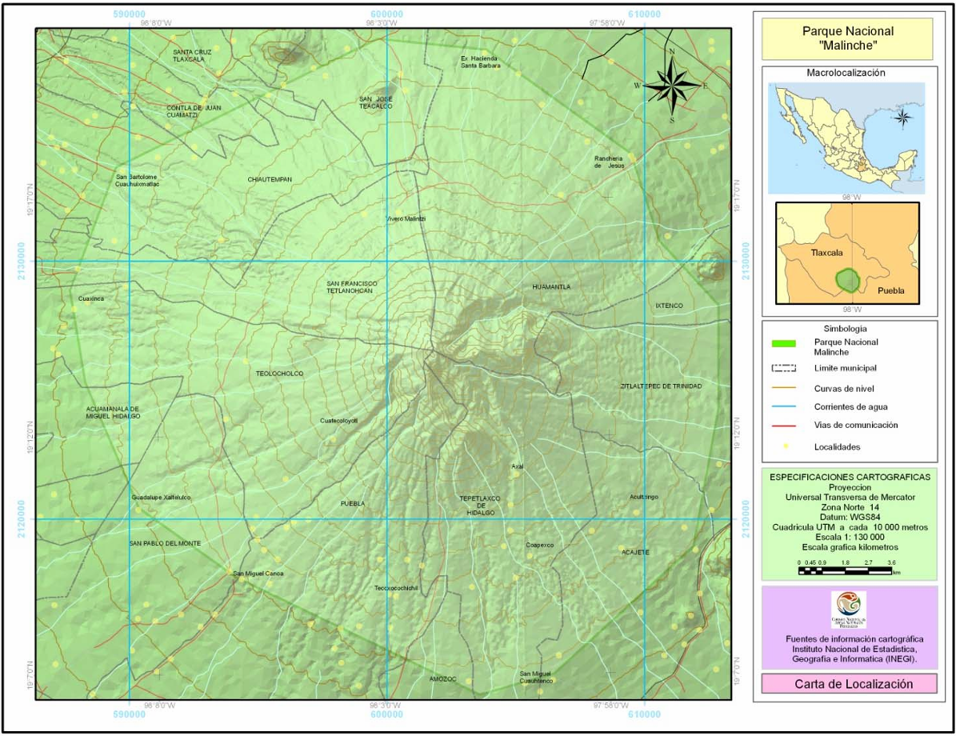
Task: Click the blue Corrientes de agua legend line
Action: 786,406
